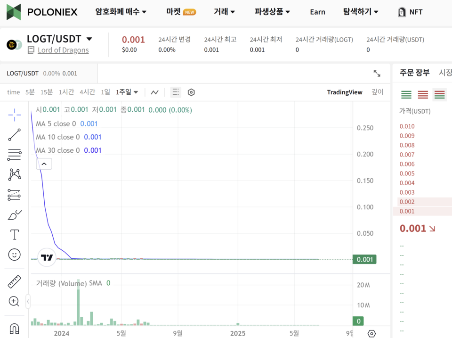The image size is (452, 338).
Task: Open the bottom-right chart axis settings icon
Action: [x=372, y=334]
